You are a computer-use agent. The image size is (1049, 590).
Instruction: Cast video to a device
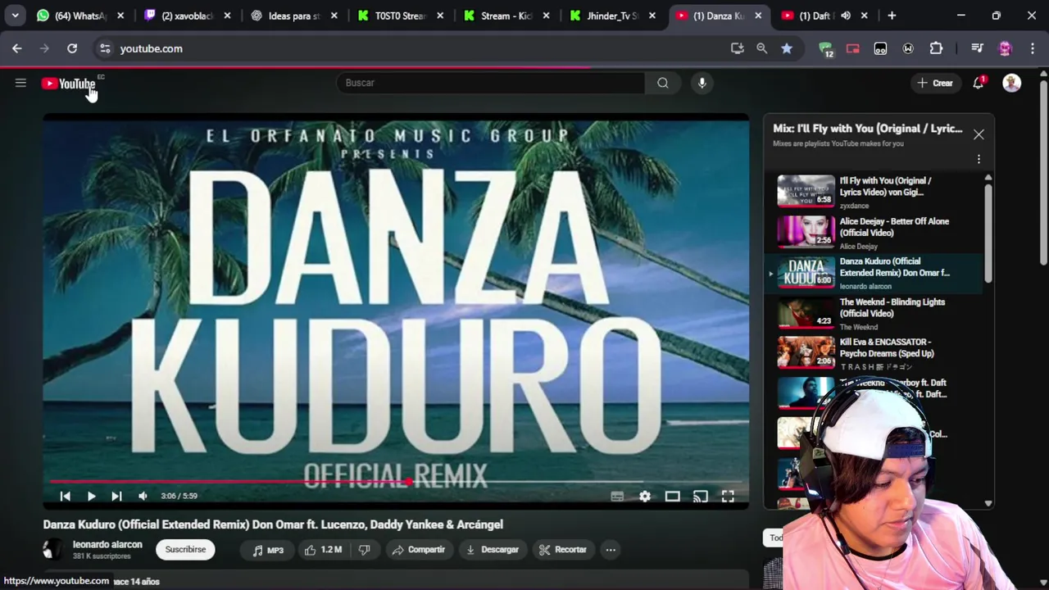[700, 496]
